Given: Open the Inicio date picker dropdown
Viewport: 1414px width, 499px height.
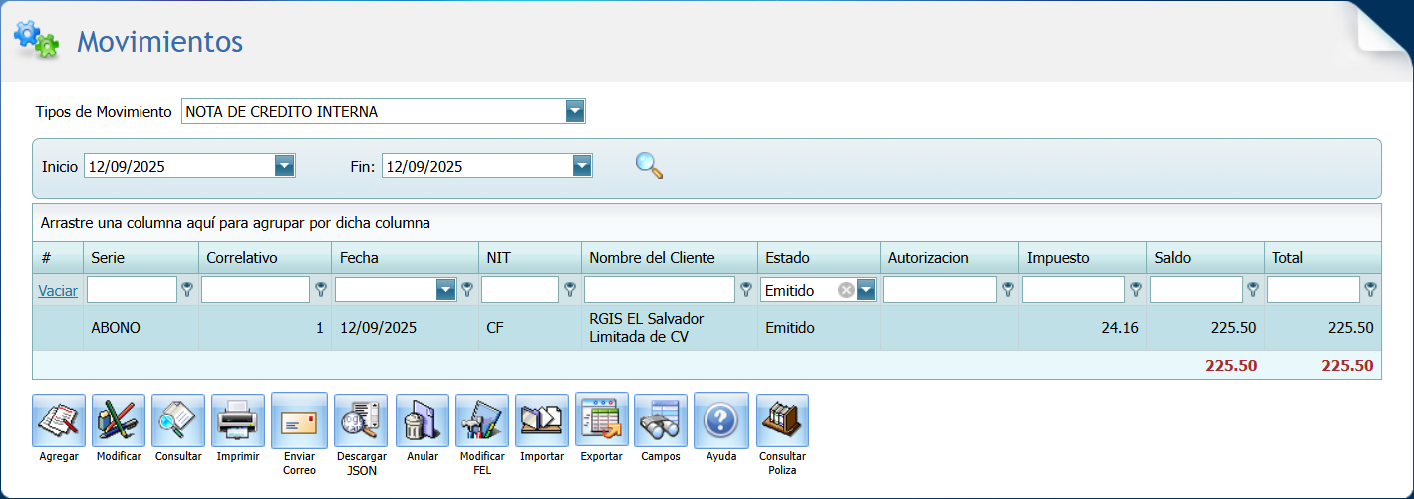Looking at the screenshot, I should coord(285,166).
